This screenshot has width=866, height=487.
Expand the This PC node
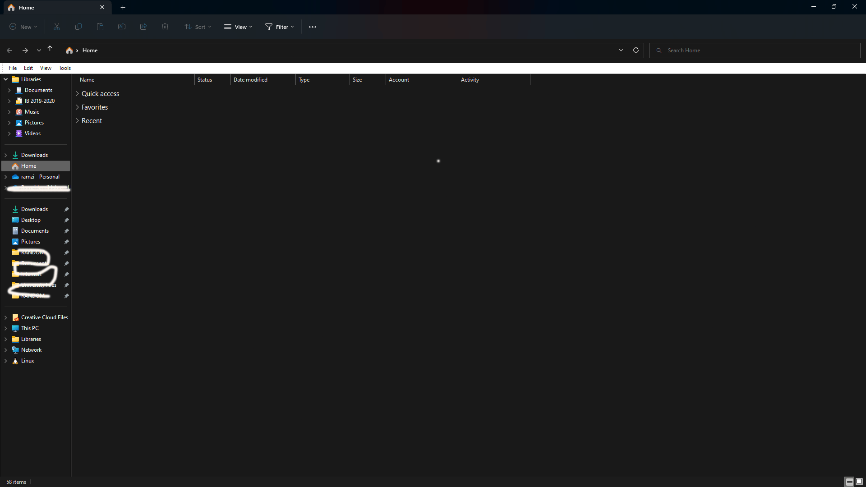click(6, 328)
